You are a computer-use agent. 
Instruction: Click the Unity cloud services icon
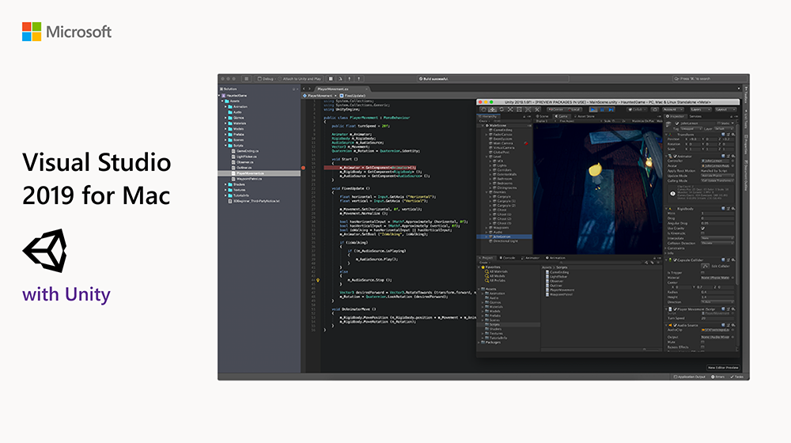pyautogui.click(x=655, y=109)
